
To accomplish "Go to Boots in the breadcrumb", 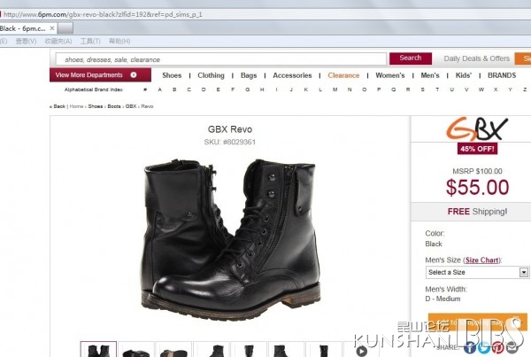I will coord(115,106).
